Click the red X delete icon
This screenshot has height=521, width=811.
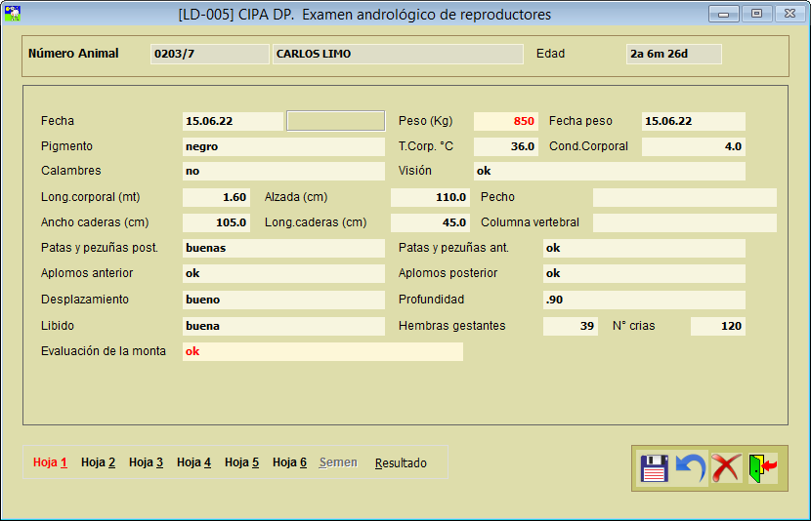tap(725, 468)
